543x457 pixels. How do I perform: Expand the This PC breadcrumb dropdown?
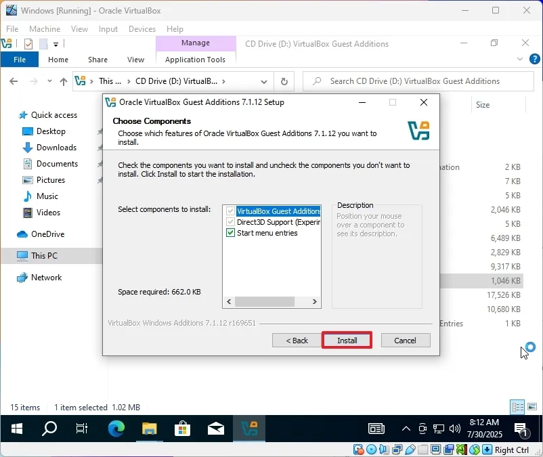(128, 80)
